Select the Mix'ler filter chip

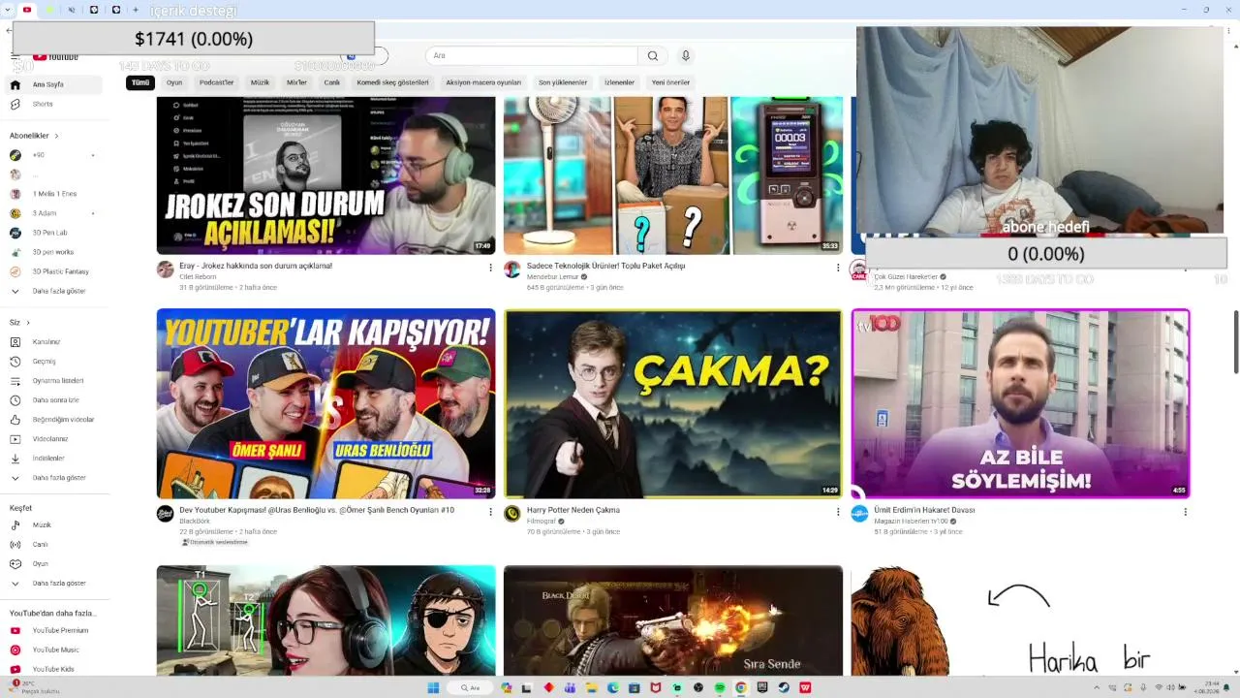[x=296, y=82]
